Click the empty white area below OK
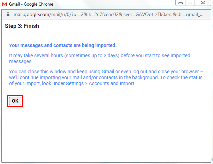 [x=106, y=135]
